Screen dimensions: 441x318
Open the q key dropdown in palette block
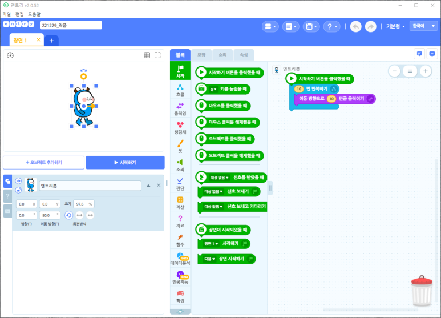[x=213, y=89]
